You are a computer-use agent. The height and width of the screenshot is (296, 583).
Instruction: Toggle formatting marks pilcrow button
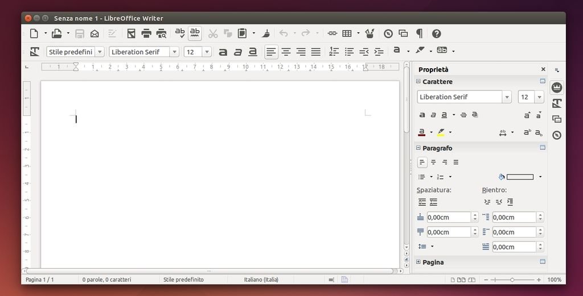420,34
